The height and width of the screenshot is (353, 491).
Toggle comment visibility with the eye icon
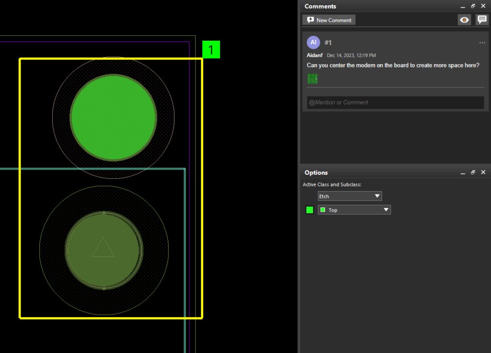[464, 20]
